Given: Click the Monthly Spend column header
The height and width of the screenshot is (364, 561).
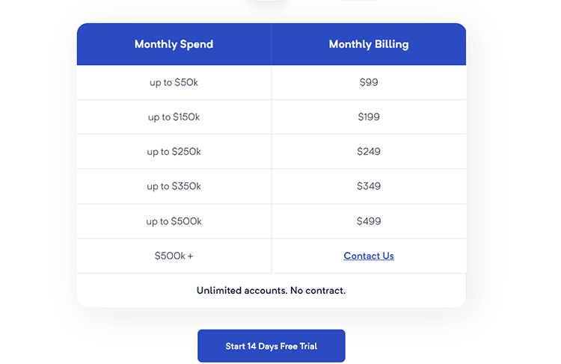Looking at the screenshot, I should click(x=174, y=44).
